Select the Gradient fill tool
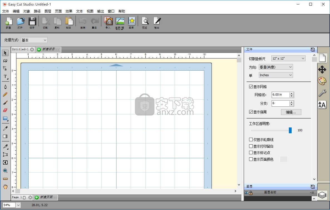Viewport: 330px width, 210px height. [x=5, y=136]
